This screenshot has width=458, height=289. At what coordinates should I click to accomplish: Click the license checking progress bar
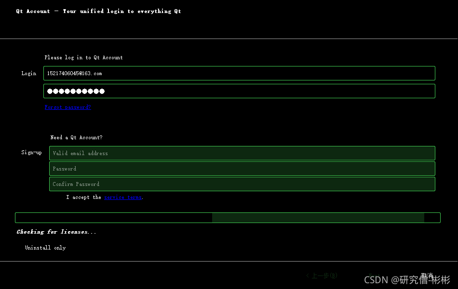(x=228, y=218)
